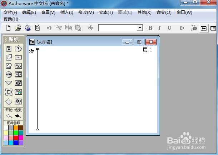Select the Display icon in palette
The height and width of the screenshot is (155, 218).
click(x=9, y=49)
